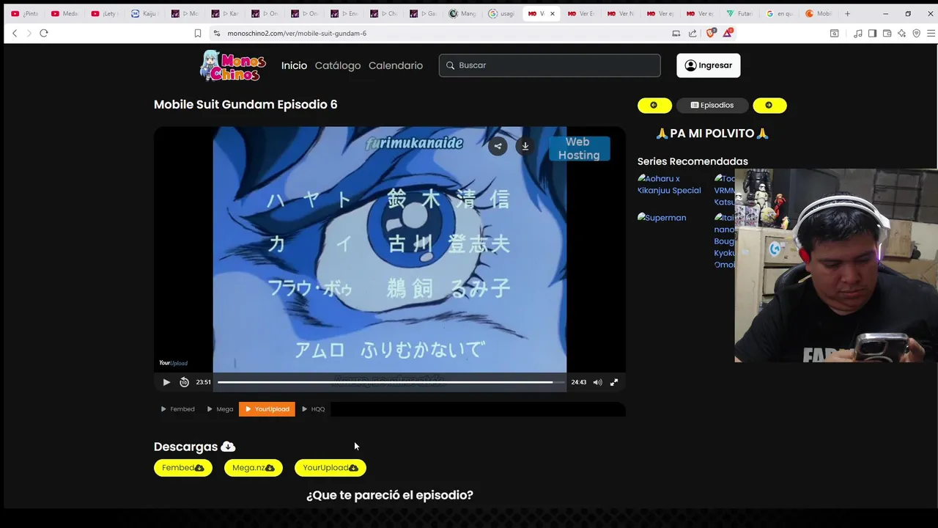The image size is (938, 528).
Task: Click the download icon on the video
Action: (525, 146)
